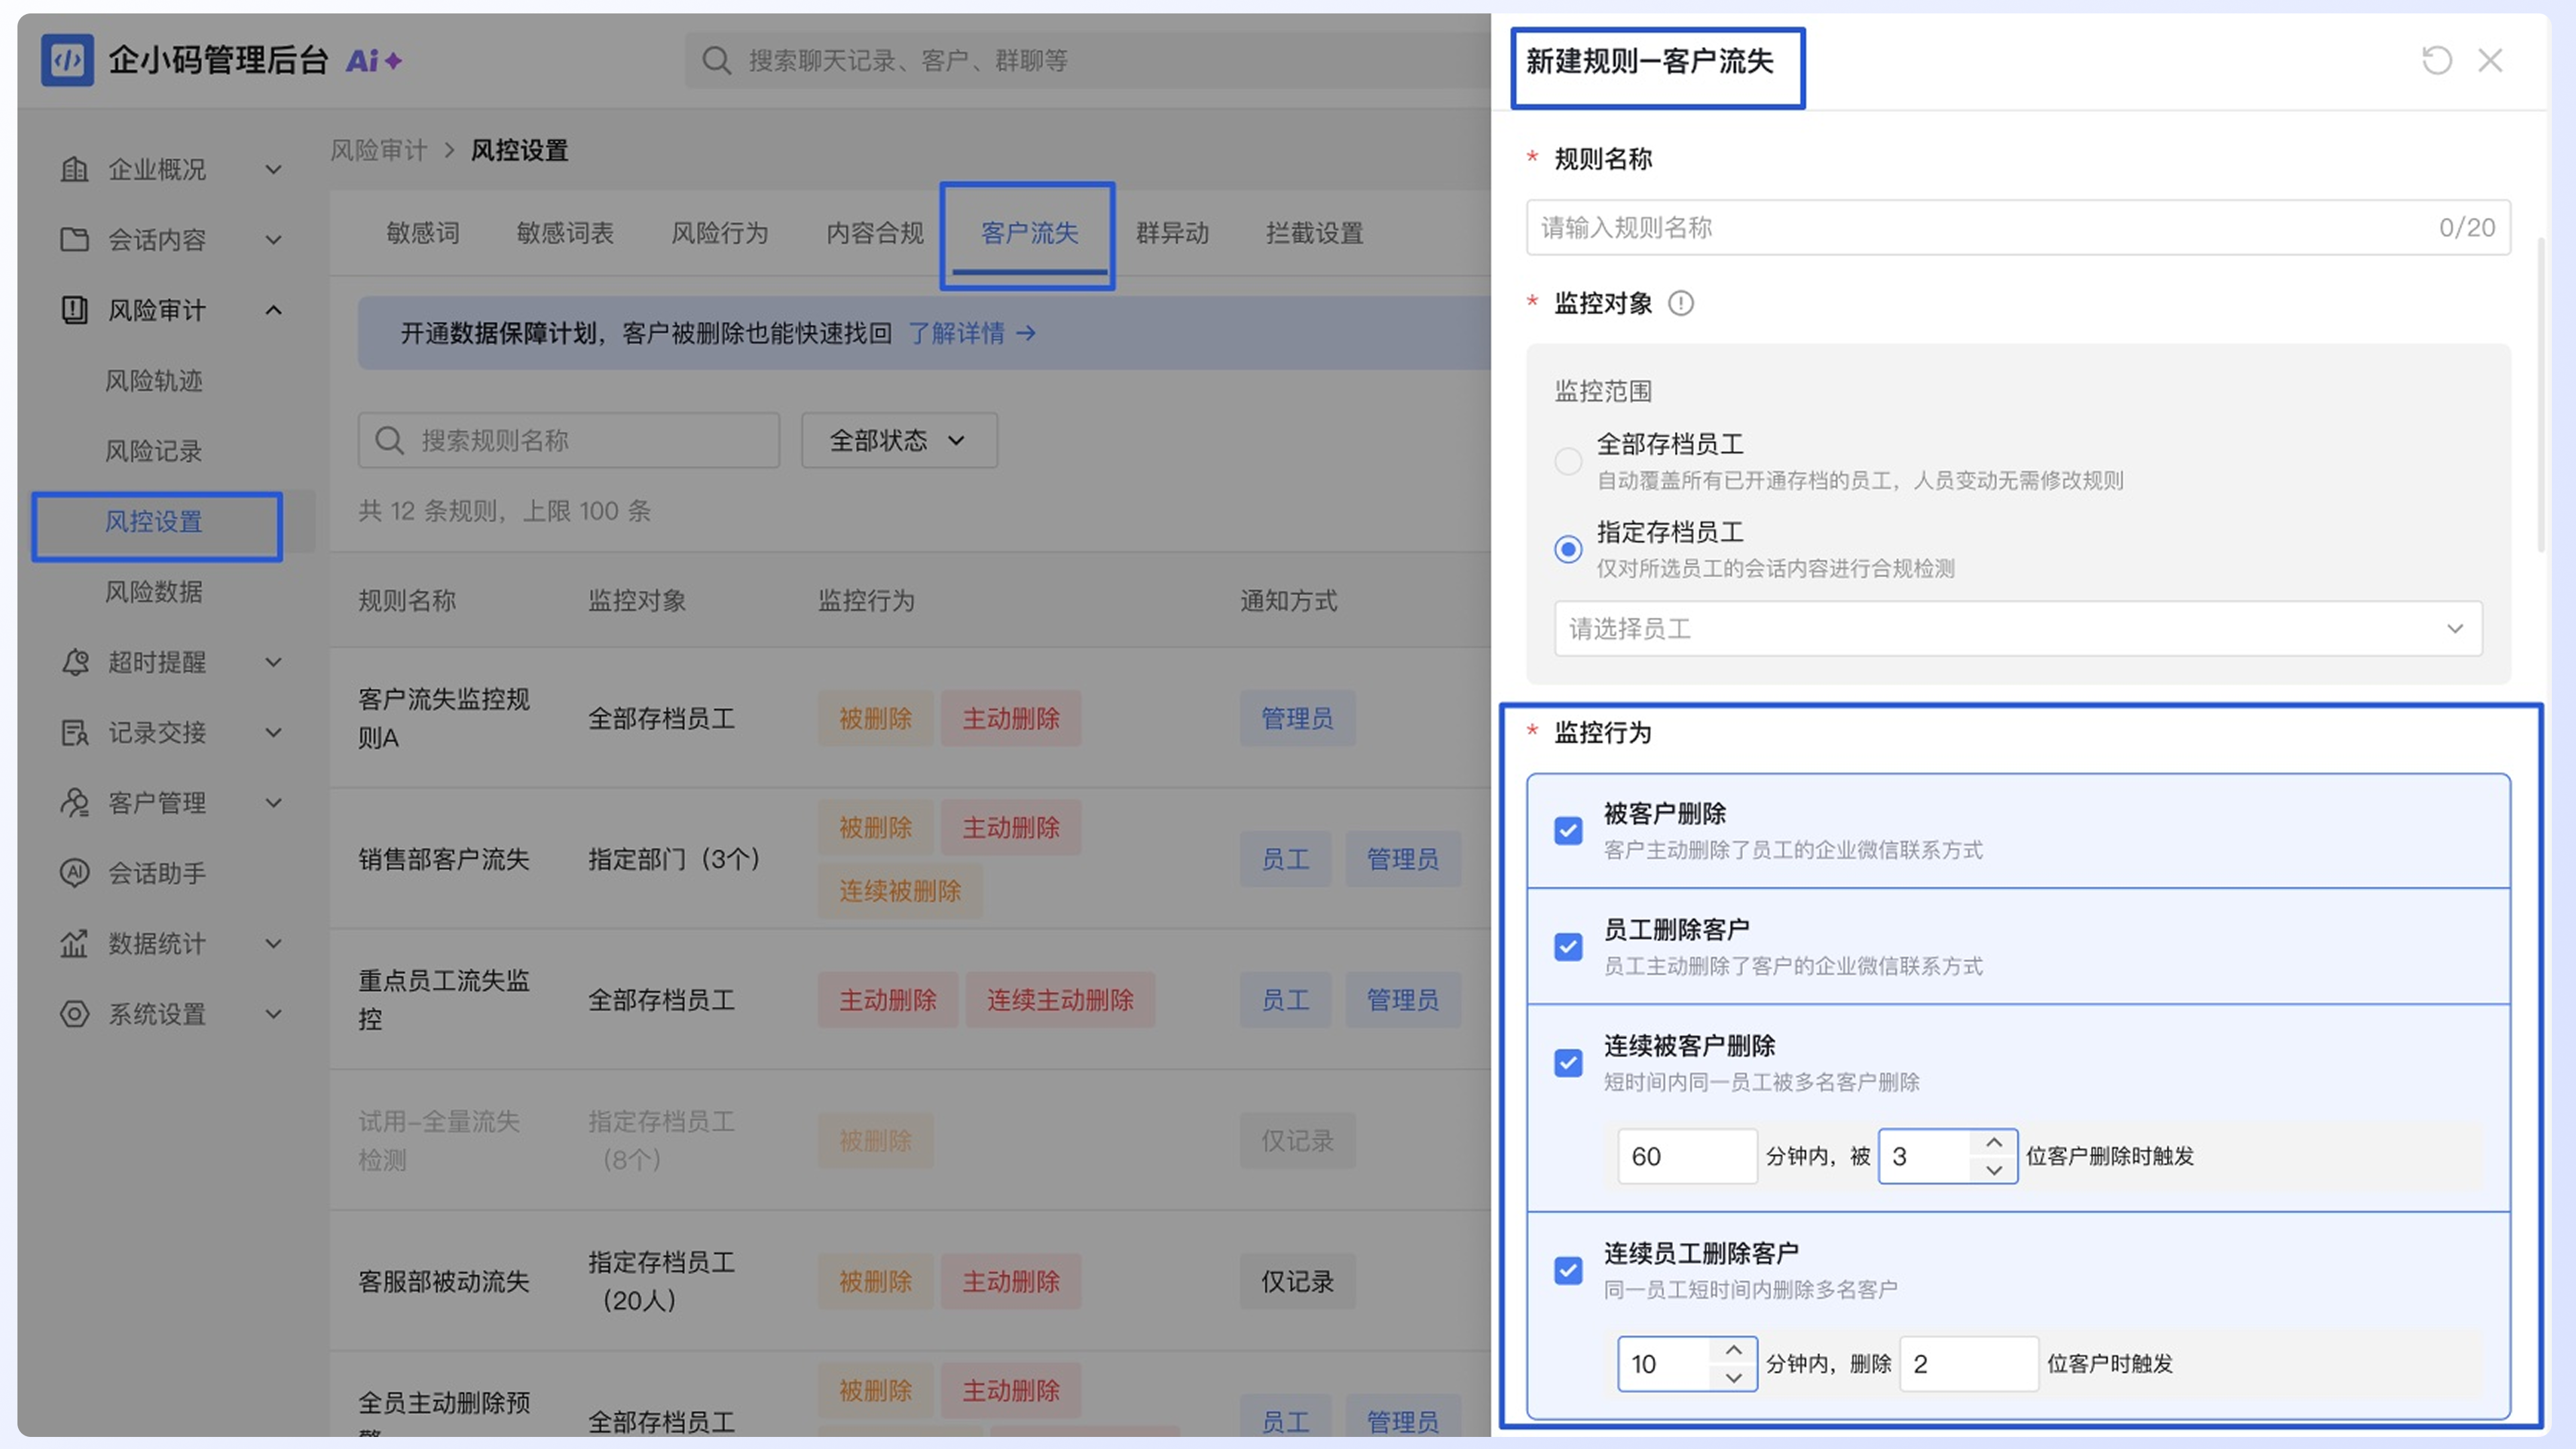
Task: Click the info icon beside 监控对象
Action: coord(1681,303)
